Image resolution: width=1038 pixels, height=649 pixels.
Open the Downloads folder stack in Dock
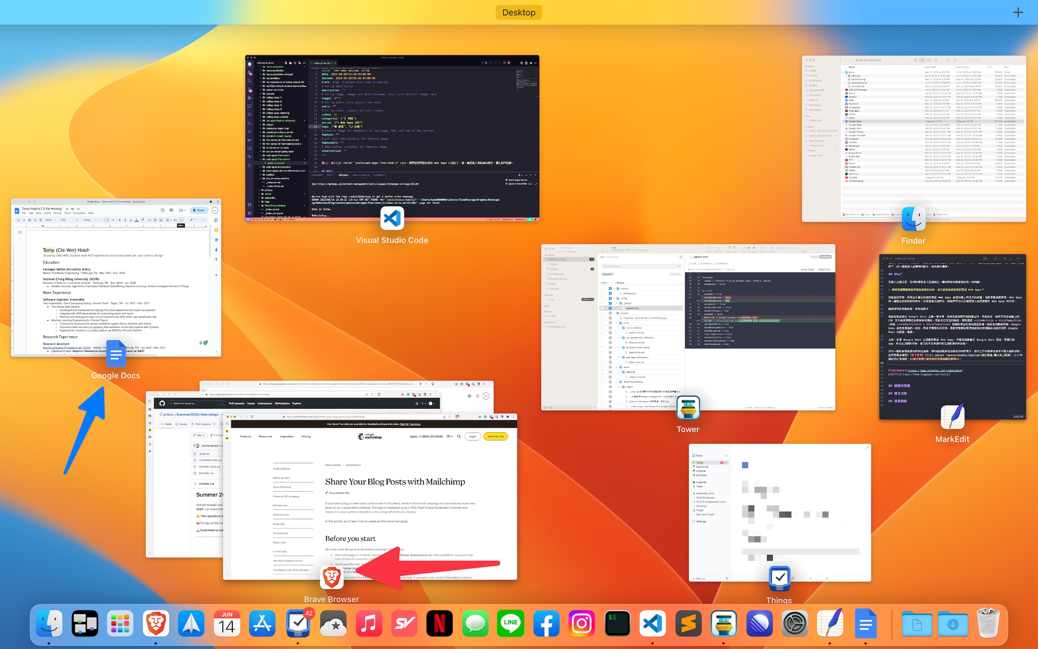952,623
